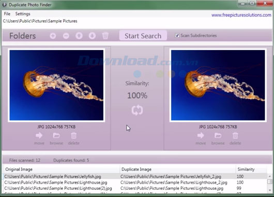The height and width of the screenshot is (197, 274).
Task: Open the freepicturesolutions.com link
Action: (x=241, y=15)
